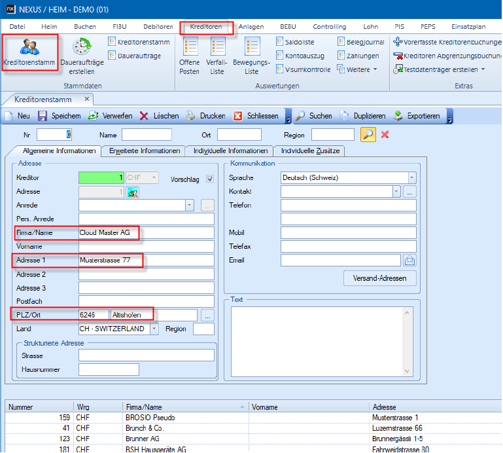Open the Land dropdown list
The image size is (503, 453).
[154, 329]
